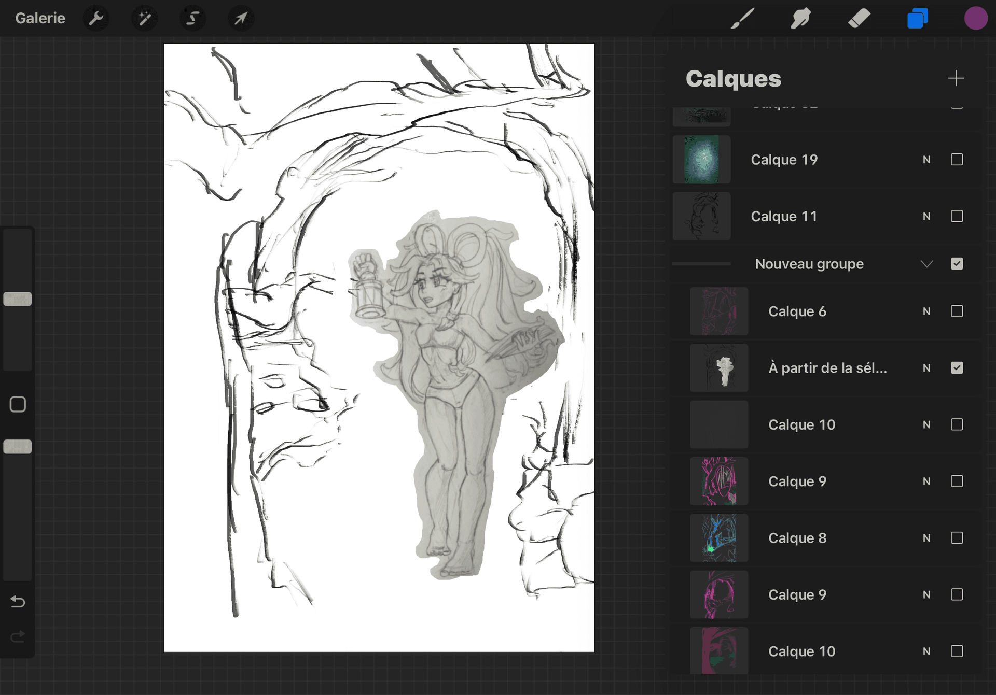This screenshot has width=996, height=695.
Task: Select the Eraser tool
Action: click(x=859, y=19)
